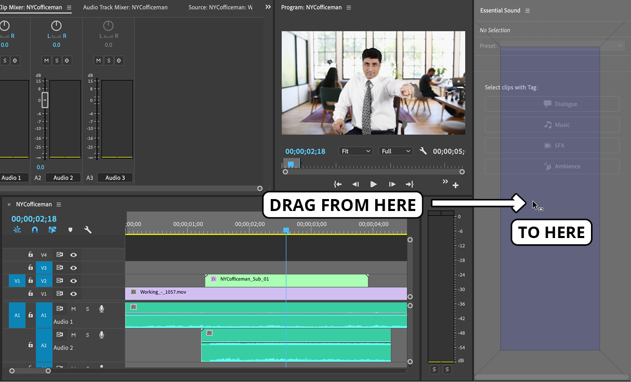Open the Essential Sound panel menu

tap(528, 10)
